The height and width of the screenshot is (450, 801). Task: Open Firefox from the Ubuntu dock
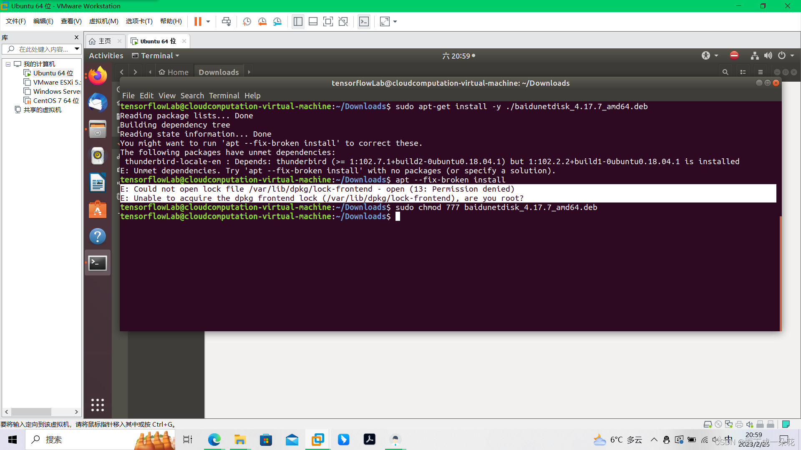pos(98,76)
